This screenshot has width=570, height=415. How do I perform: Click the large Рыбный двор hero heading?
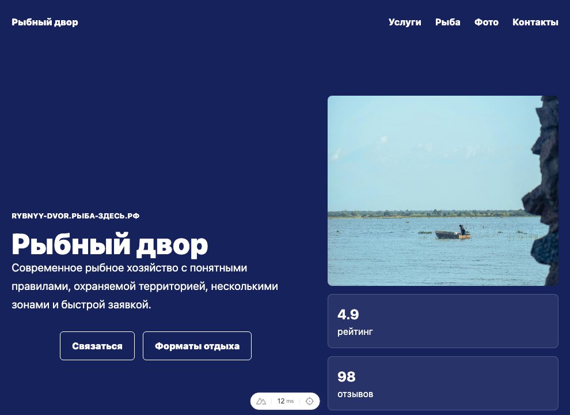pos(110,244)
